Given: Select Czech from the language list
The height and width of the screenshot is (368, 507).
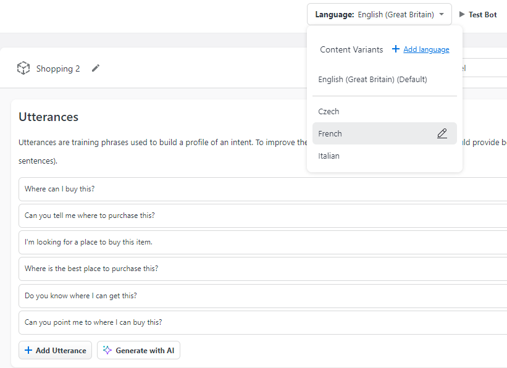Looking at the screenshot, I should pyautogui.click(x=329, y=111).
